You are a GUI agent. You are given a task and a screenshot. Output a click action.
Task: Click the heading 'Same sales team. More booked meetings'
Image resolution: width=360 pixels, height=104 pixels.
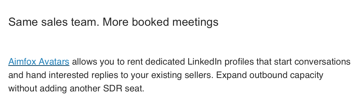[x=113, y=22]
